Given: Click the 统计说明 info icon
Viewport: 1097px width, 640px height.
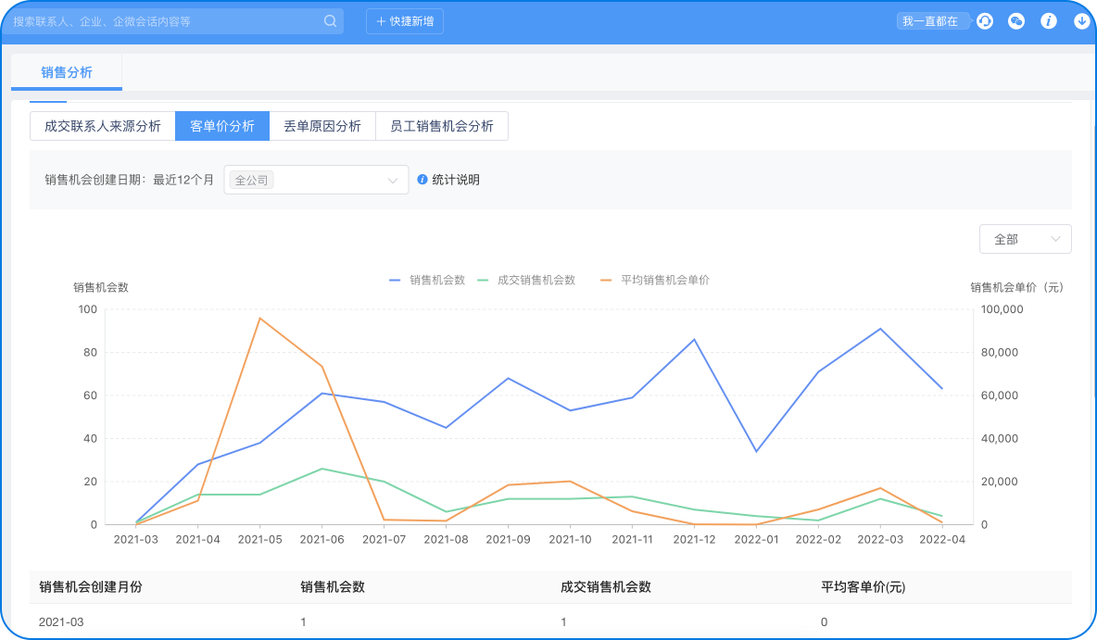Looking at the screenshot, I should tap(422, 180).
